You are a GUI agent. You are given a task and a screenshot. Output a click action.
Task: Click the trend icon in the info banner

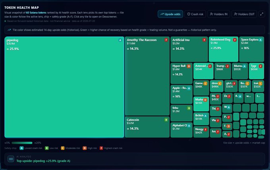tap(9, 30)
